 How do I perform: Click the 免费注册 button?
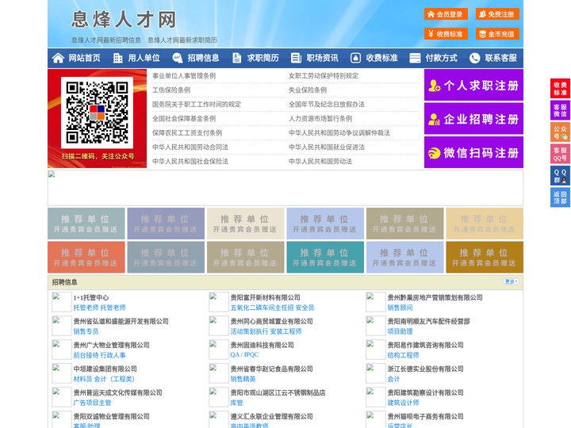point(497,14)
